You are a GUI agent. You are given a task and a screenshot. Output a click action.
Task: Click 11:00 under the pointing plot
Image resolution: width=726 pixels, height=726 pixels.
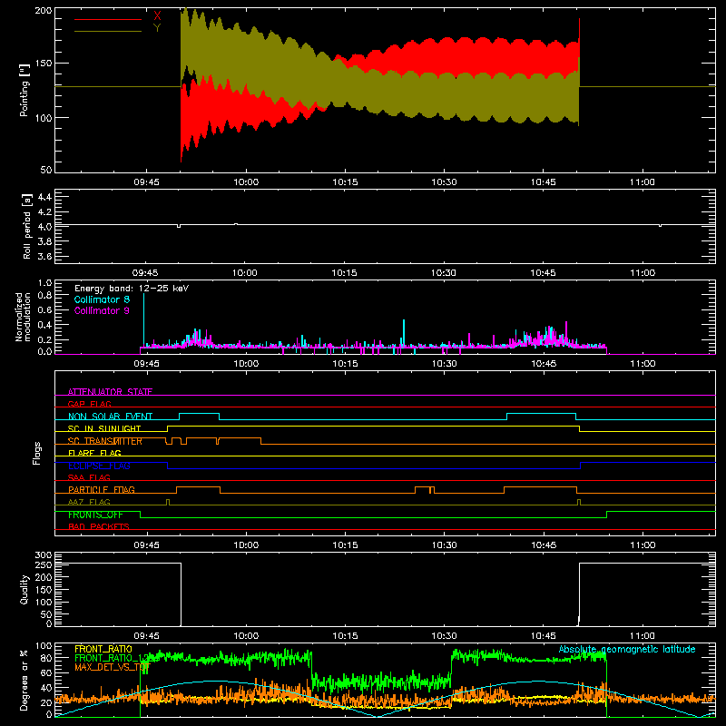tap(643, 182)
